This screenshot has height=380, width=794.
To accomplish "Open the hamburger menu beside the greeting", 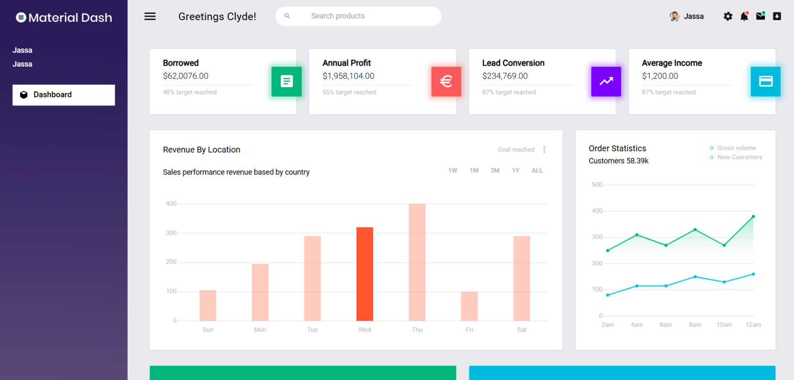I will coord(150,16).
